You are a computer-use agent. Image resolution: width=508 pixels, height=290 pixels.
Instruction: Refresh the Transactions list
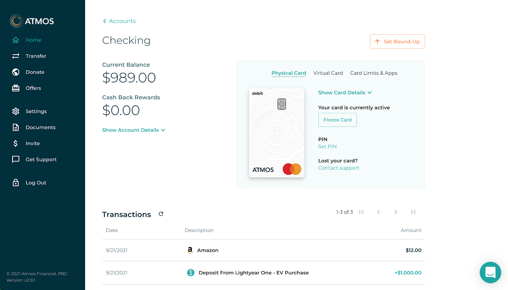pos(161,214)
